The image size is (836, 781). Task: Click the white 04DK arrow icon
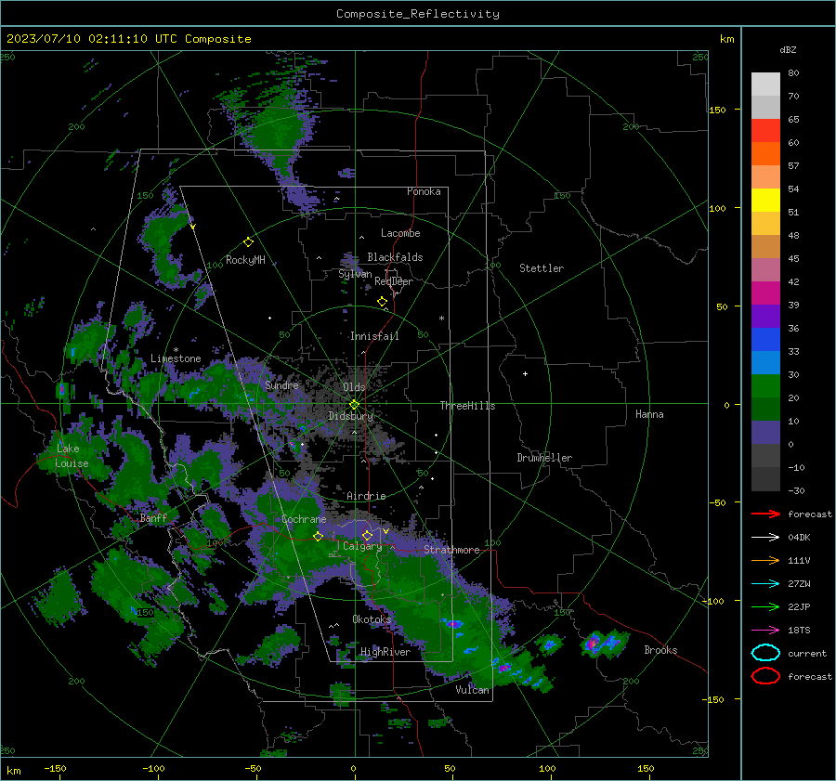(x=765, y=538)
